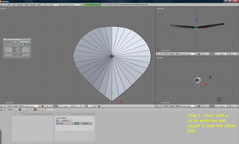
Task: Switch to Scene context in buttons window
Action: [x=27, y=109]
